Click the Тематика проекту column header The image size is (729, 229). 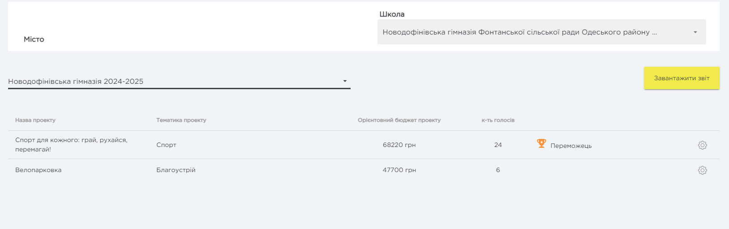click(x=181, y=120)
